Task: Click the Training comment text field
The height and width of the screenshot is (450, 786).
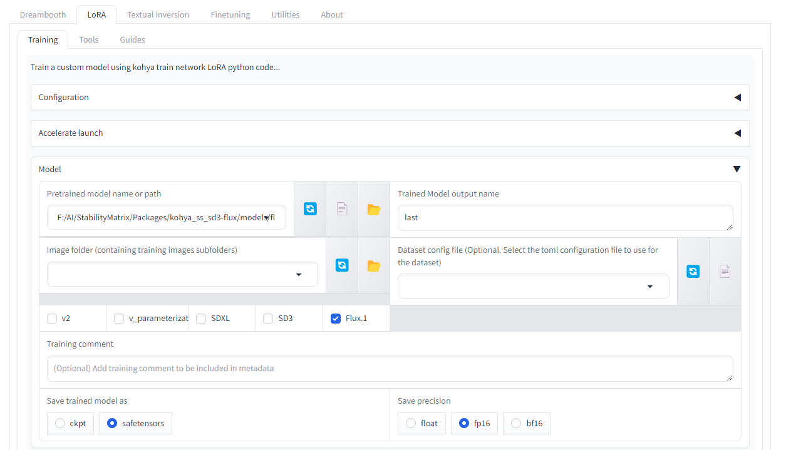Action: [x=390, y=369]
